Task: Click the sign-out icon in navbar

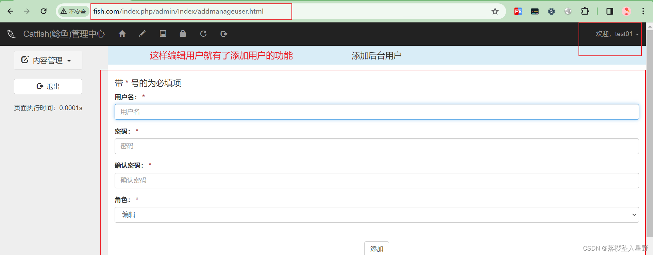Action: 224,34
